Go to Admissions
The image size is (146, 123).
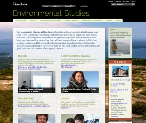coord(84,6)
